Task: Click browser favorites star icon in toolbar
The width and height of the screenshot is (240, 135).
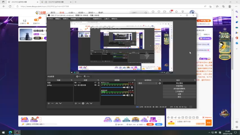Action: click(x=217, y=6)
